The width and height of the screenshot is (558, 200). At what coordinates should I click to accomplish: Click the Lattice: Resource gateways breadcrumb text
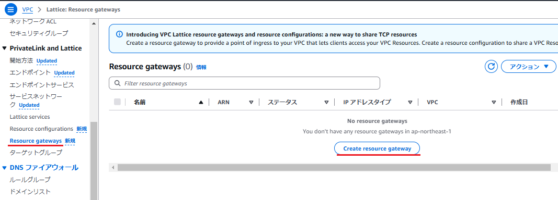tap(83, 9)
